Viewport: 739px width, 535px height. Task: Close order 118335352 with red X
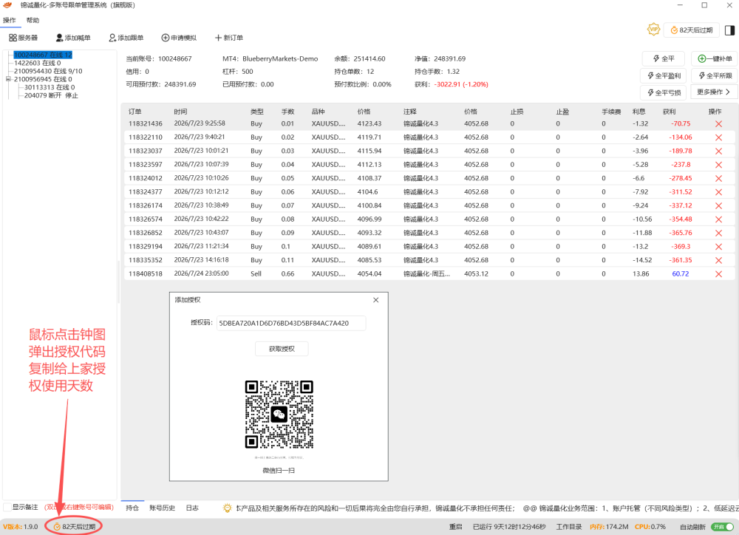(x=718, y=261)
